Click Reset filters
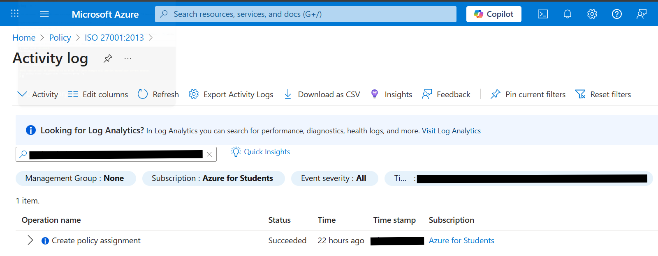This screenshot has width=658, height=256. pos(603,94)
